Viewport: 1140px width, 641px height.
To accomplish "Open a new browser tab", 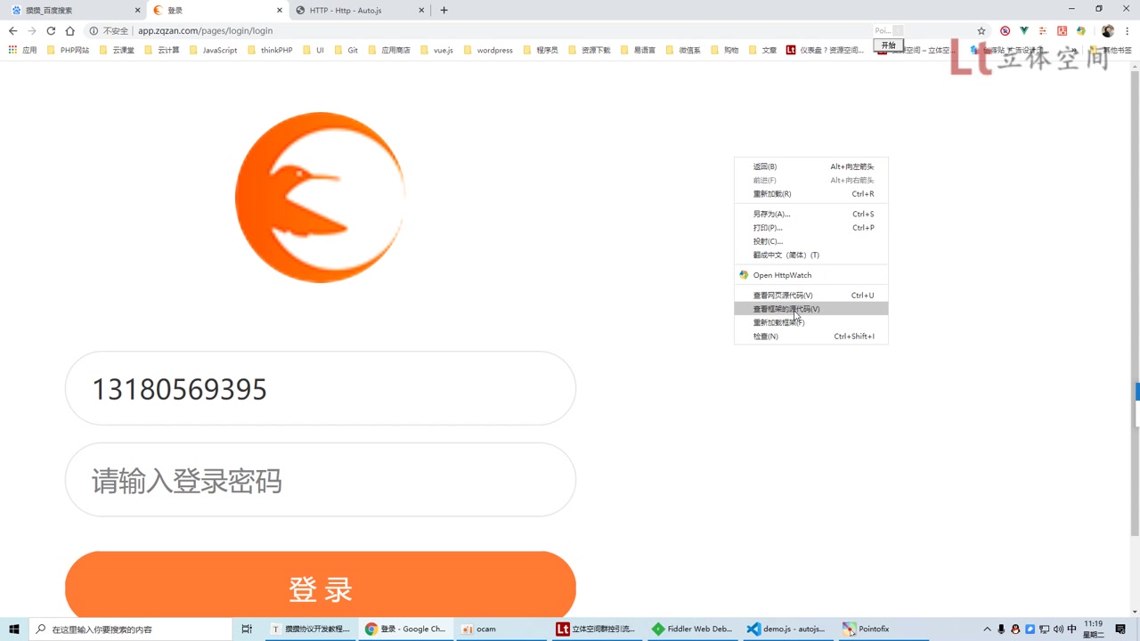I will (x=444, y=11).
